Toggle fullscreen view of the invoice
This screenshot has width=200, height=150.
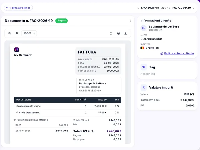point(111,33)
